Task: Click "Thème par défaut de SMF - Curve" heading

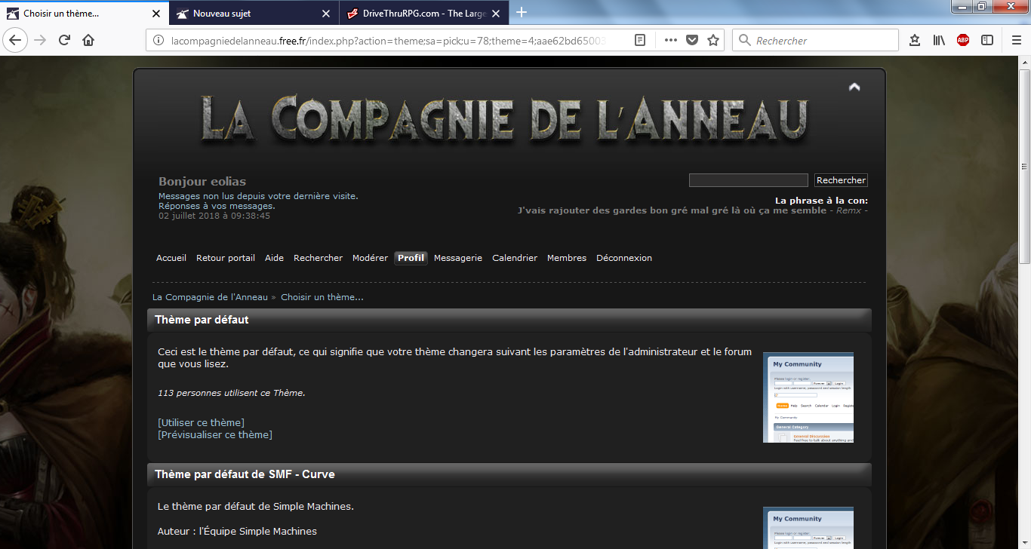Action: pos(245,474)
